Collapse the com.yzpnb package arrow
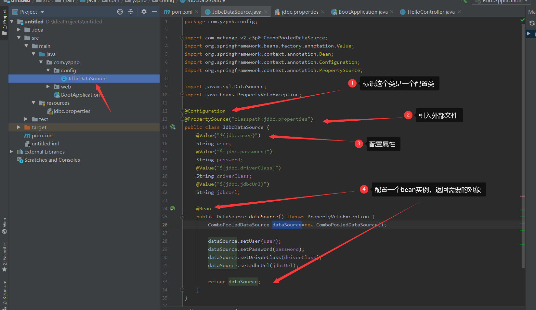The image size is (536, 310). point(41,62)
